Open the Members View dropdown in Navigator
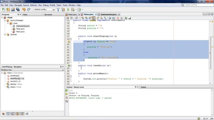Screen dimensions: 214x120 pyautogui.click(x=63, y=70)
